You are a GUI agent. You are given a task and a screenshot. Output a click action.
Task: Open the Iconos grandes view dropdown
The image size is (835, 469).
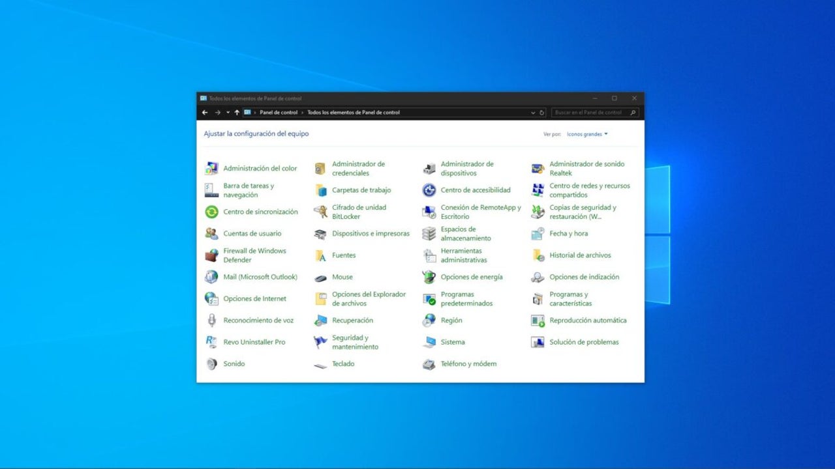(586, 134)
